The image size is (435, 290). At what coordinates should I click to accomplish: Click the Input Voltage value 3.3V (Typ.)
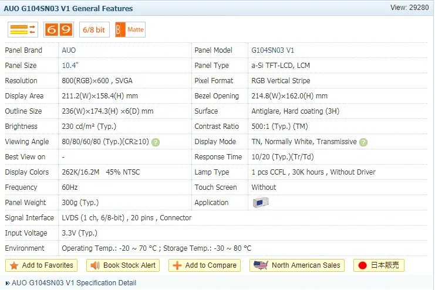click(x=80, y=233)
